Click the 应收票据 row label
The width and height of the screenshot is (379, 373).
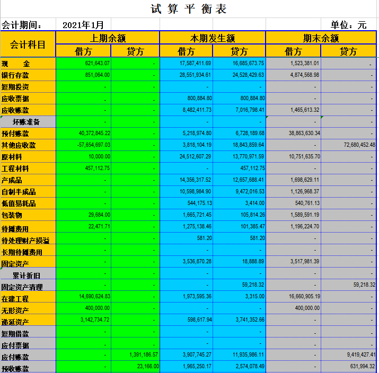pyautogui.click(x=28, y=99)
